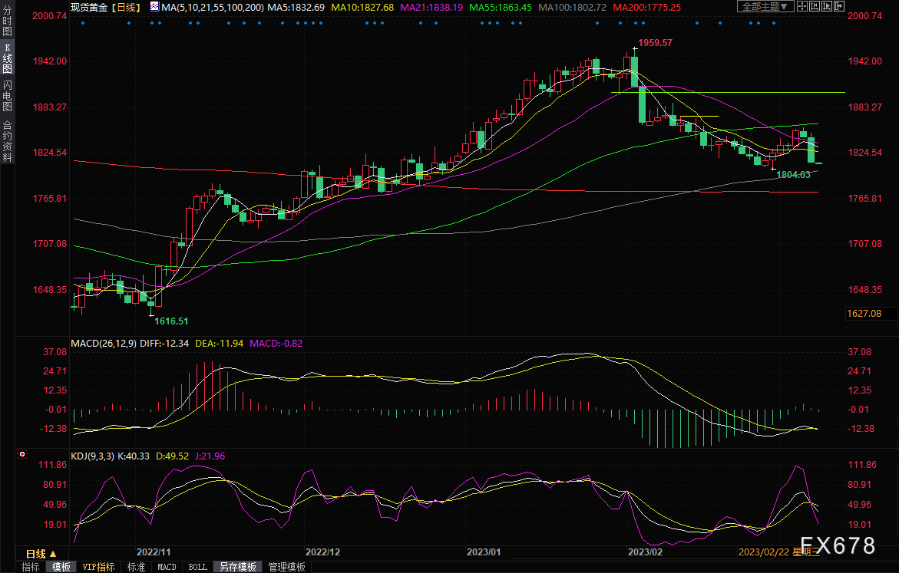
Task: Select the 模板 bottom tab
Action: click(x=61, y=567)
